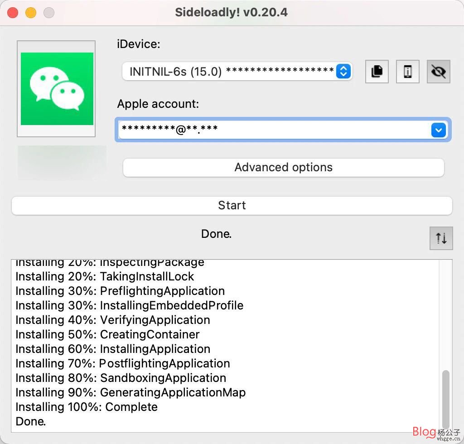Click the 'Installing 30%: InstallingEmbeddedProfile' log line
This screenshot has width=464, height=444.
tap(129, 305)
